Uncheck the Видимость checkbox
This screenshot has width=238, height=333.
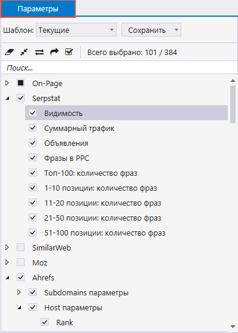(32, 113)
